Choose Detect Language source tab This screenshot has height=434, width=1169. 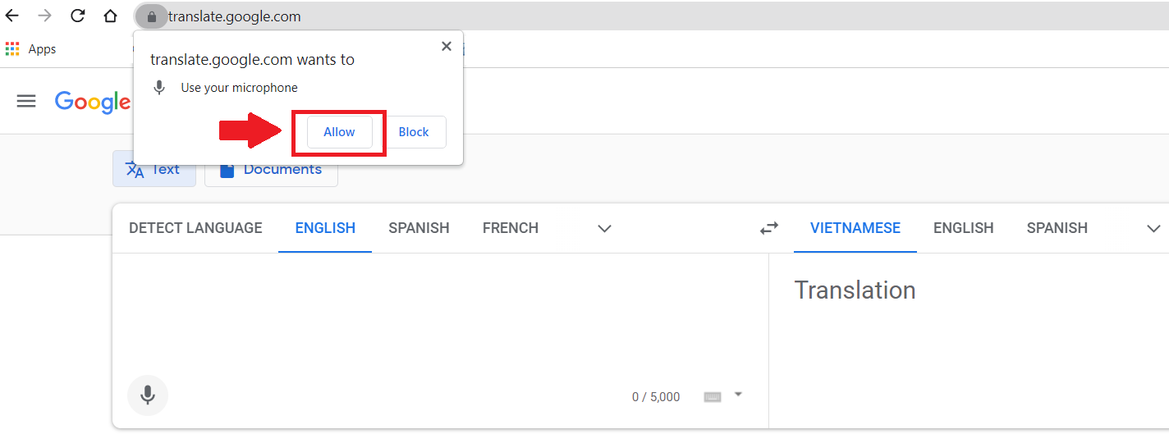(x=195, y=228)
